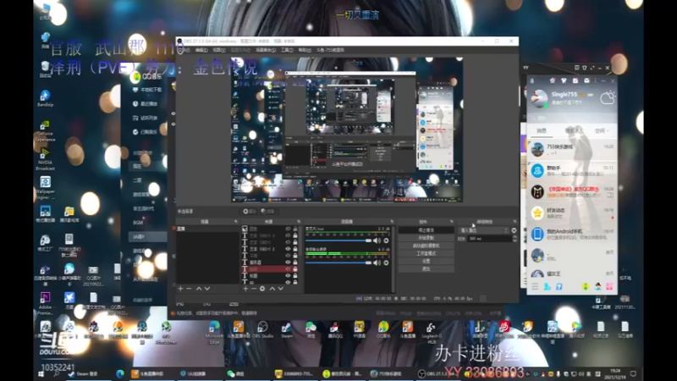Open QQ skin shirt icon

tap(564, 80)
